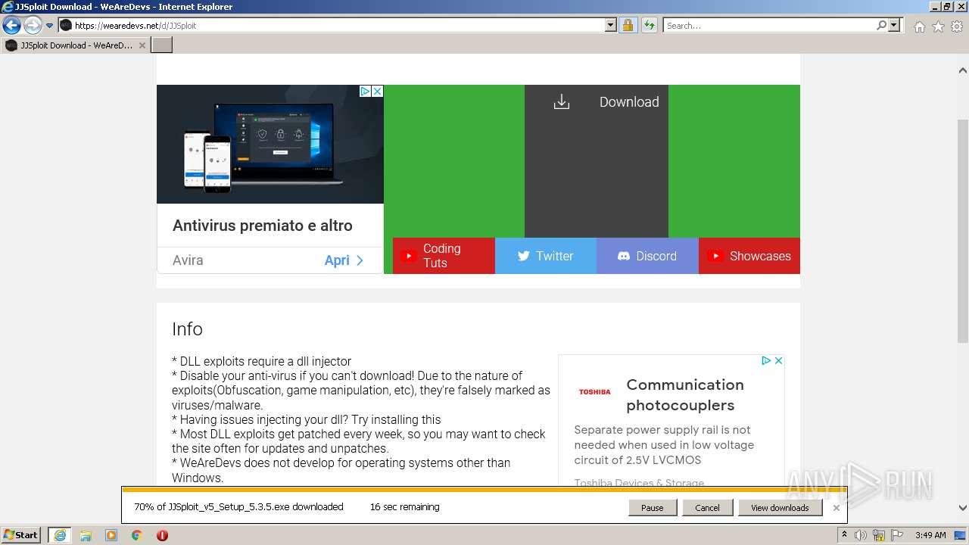Screen dimensions: 969x545
Task: Click the Toshiba logo in ad
Action: (x=594, y=391)
